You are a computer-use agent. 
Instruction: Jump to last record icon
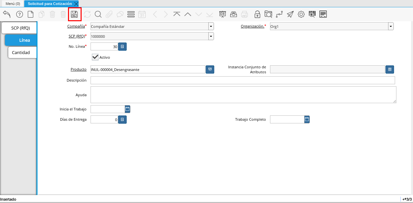(210, 14)
